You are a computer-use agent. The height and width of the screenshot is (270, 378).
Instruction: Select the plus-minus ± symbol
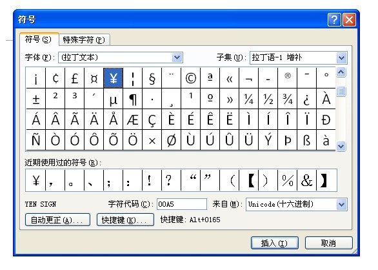36,99
